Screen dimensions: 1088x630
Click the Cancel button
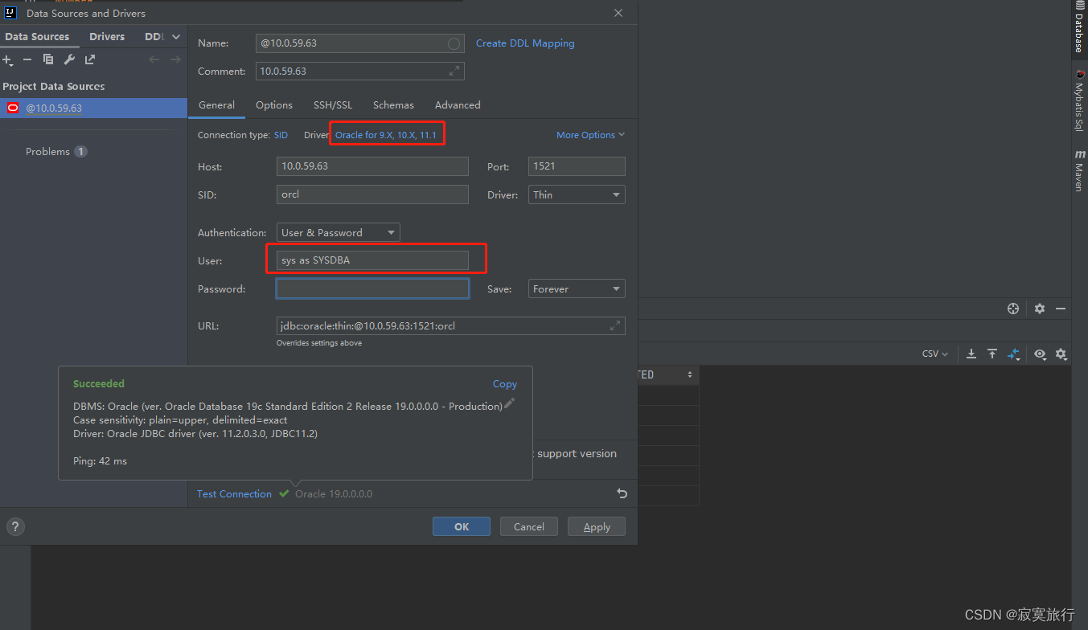[529, 526]
